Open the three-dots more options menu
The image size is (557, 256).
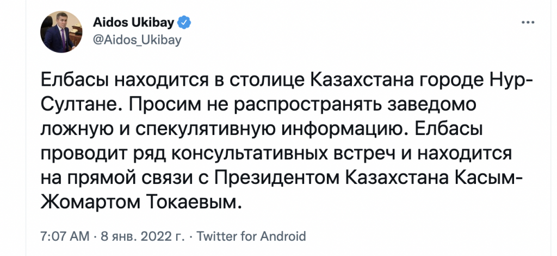coord(528,23)
